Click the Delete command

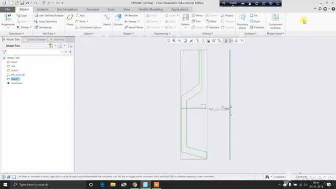coord(23,27)
